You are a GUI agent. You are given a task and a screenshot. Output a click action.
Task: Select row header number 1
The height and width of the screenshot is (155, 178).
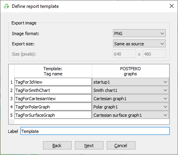[11, 82]
